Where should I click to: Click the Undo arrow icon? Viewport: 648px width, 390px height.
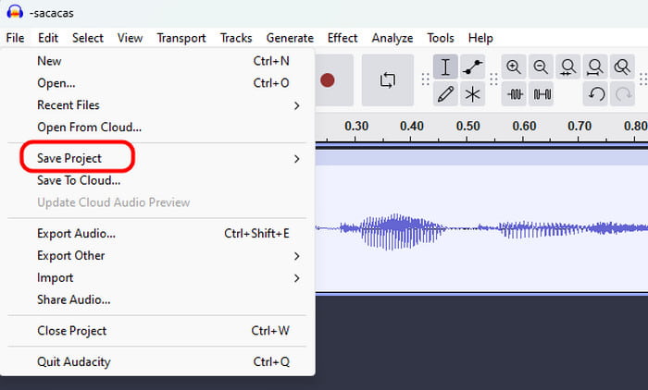(595, 94)
